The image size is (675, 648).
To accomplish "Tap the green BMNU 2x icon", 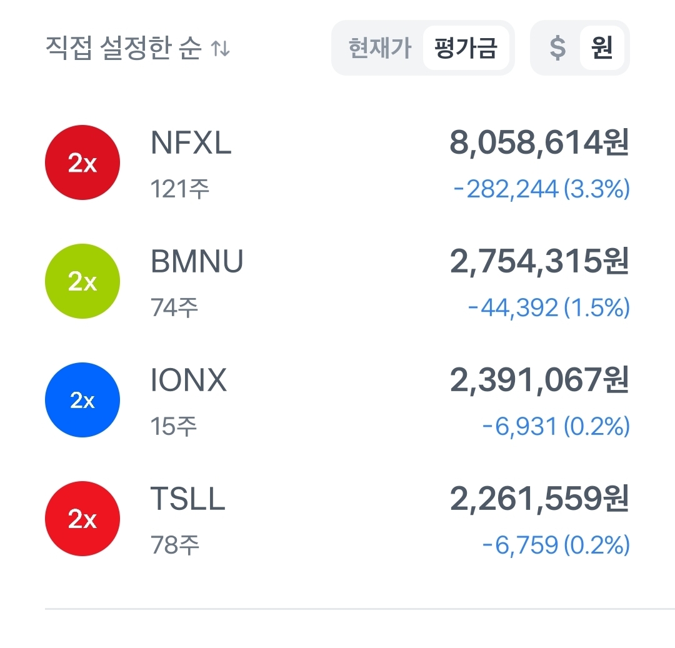I will [82, 281].
